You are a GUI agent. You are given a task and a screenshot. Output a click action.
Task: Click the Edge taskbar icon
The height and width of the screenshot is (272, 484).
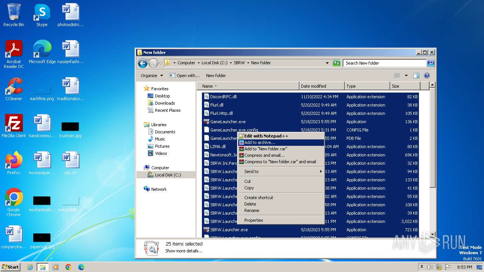click(x=81, y=267)
